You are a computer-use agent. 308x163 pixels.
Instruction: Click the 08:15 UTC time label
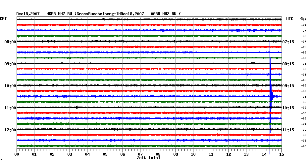[x=288, y=64]
